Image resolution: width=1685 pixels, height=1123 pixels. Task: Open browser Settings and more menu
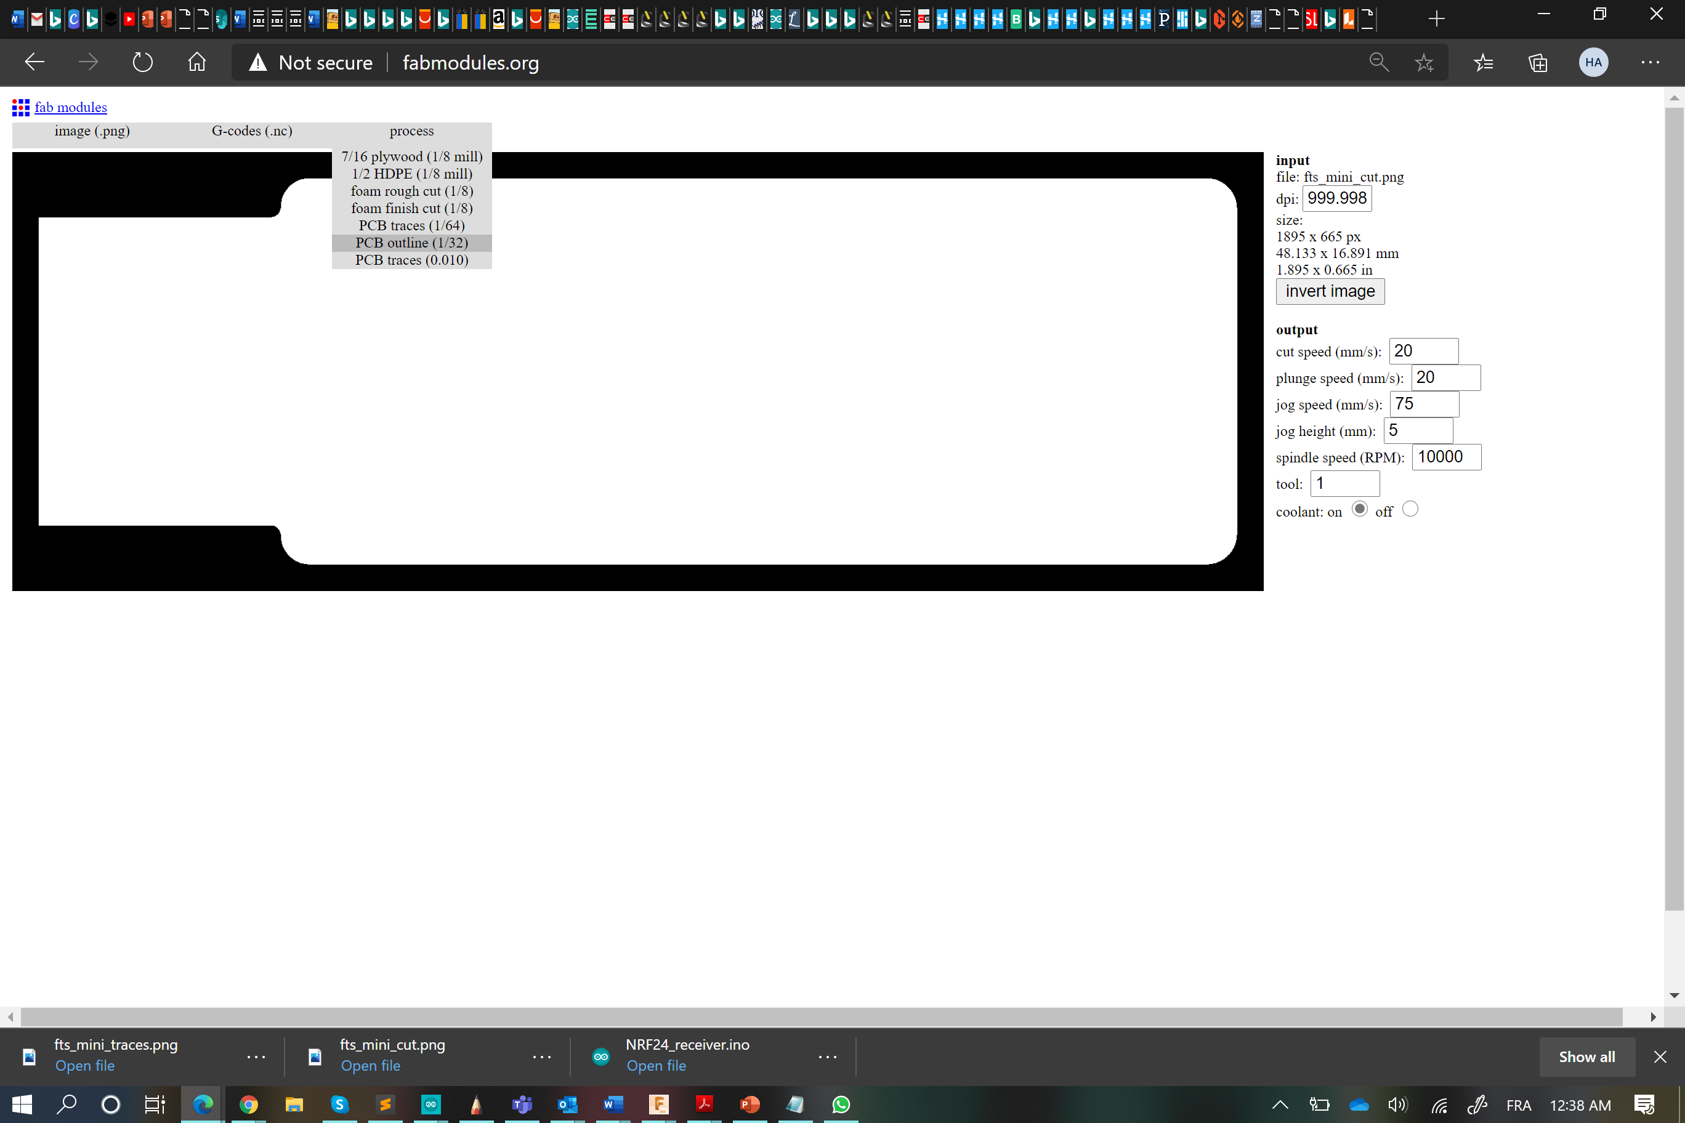(1650, 62)
